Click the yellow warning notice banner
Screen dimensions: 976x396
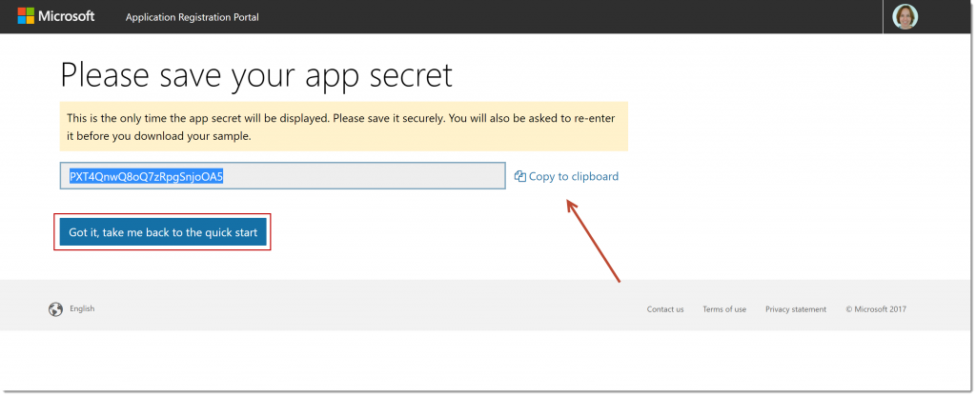click(x=343, y=127)
